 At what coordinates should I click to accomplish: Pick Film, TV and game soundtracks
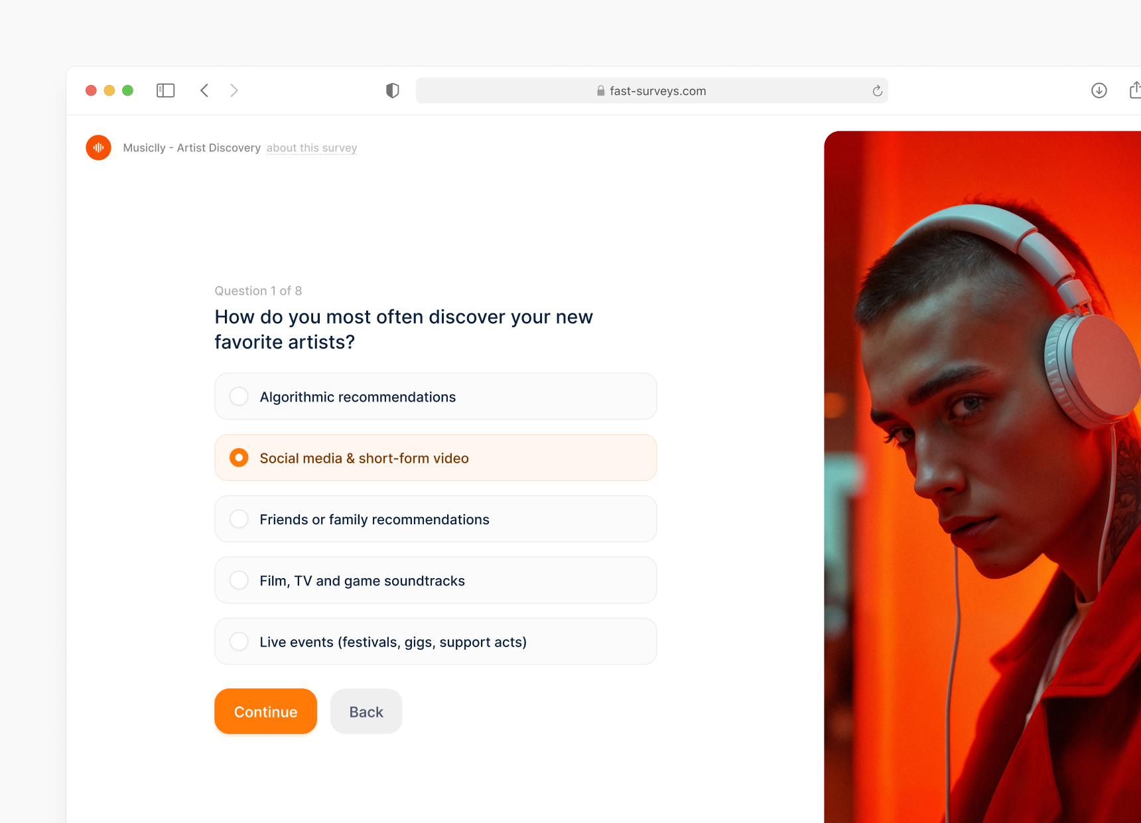[436, 580]
